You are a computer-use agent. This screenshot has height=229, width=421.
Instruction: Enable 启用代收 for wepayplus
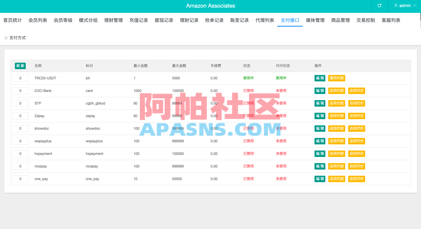click(x=337, y=141)
